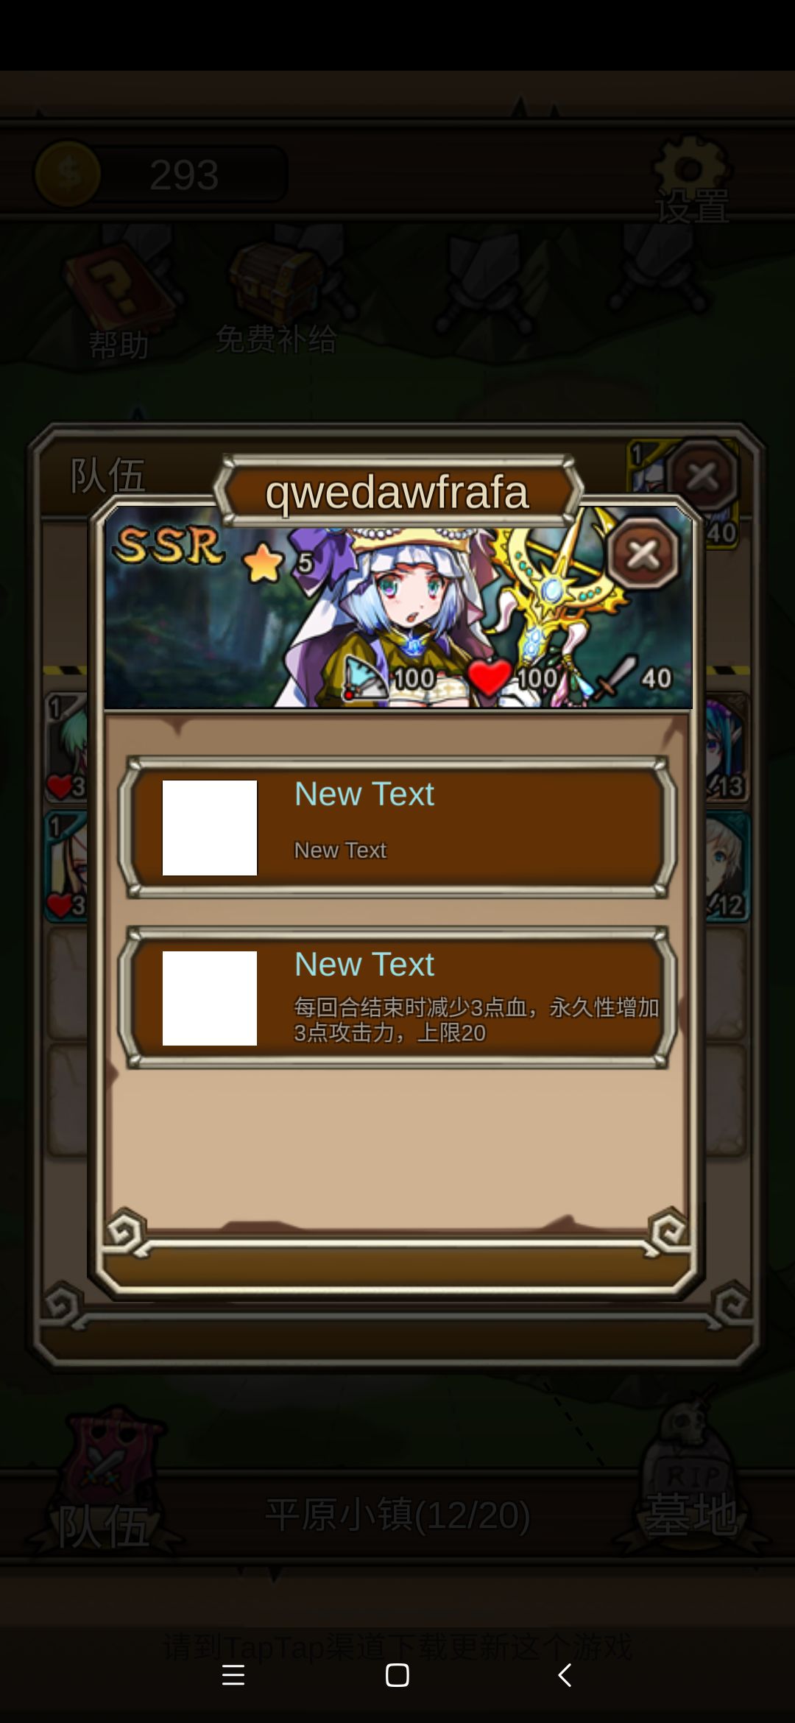Switch to the 墓地 graveyard tab
The image size is (795, 1723).
click(x=690, y=1480)
